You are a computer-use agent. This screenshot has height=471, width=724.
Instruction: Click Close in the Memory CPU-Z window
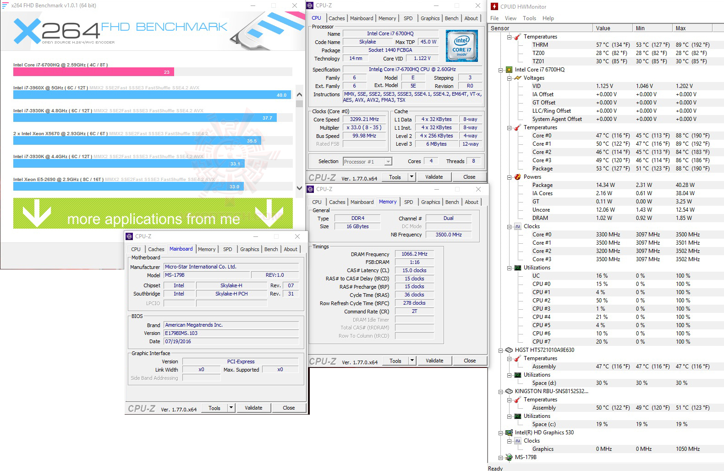(x=470, y=361)
